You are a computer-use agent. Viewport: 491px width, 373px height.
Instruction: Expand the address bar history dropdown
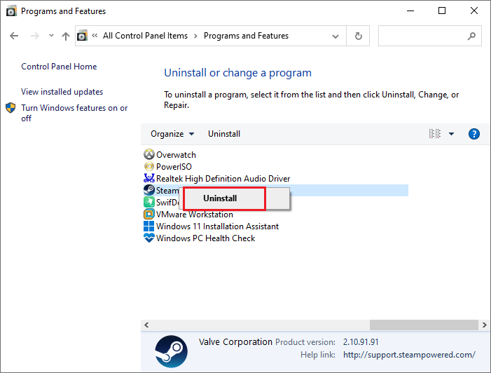pos(336,36)
